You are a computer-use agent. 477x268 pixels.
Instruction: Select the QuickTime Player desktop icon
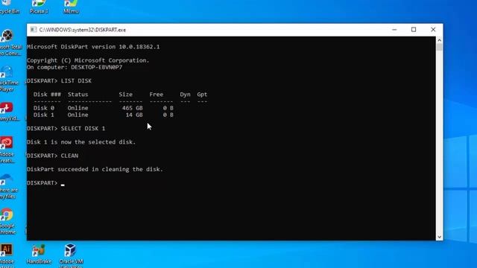8,79
